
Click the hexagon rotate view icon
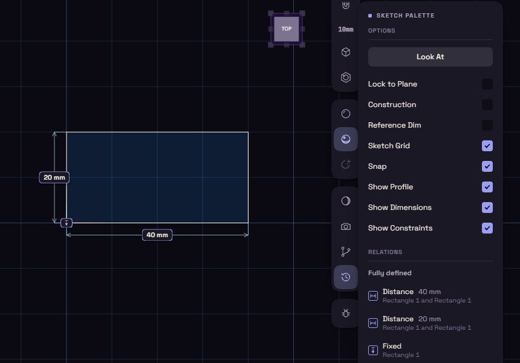pos(346,77)
